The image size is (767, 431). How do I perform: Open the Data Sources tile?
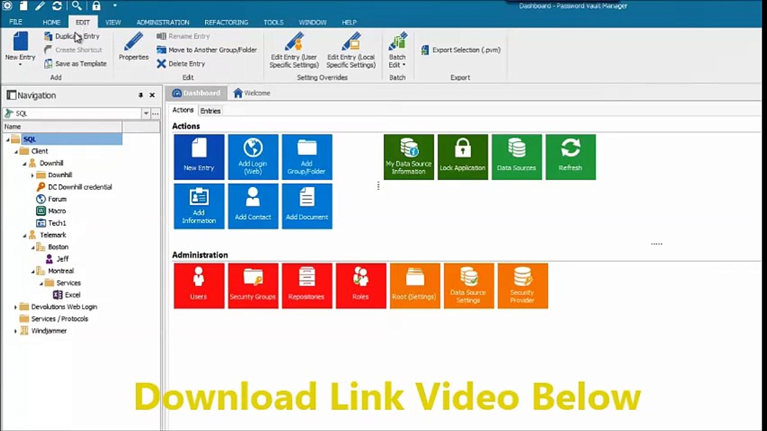pyautogui.click(x=517, y=157)
